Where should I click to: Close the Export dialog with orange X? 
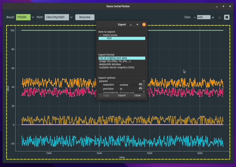tap(144, 24)
